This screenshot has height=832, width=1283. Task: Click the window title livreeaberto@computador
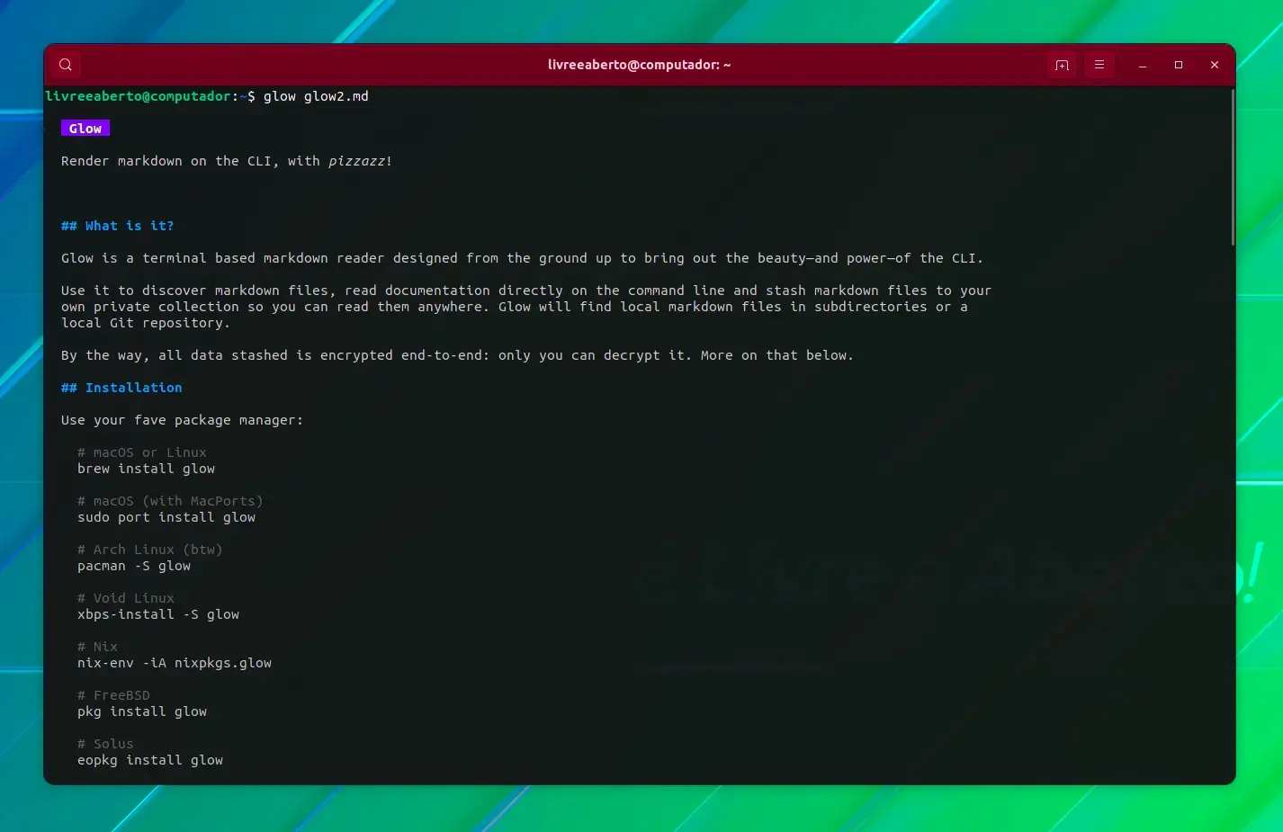pos(639,65)
